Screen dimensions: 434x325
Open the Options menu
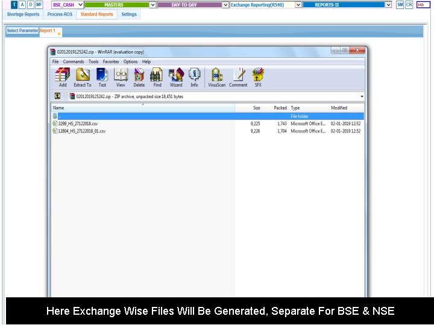(130, 61)
